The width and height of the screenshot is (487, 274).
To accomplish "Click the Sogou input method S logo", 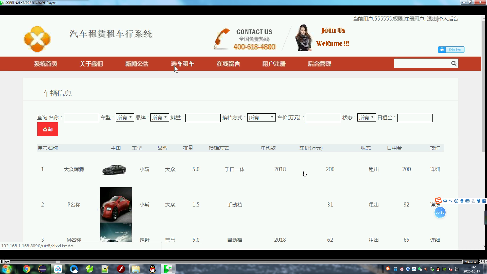I will pos(438,201).
